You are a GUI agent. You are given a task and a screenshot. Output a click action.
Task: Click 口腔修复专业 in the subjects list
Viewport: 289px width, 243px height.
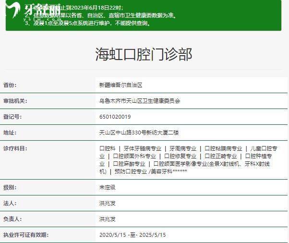tap(180, 157)
